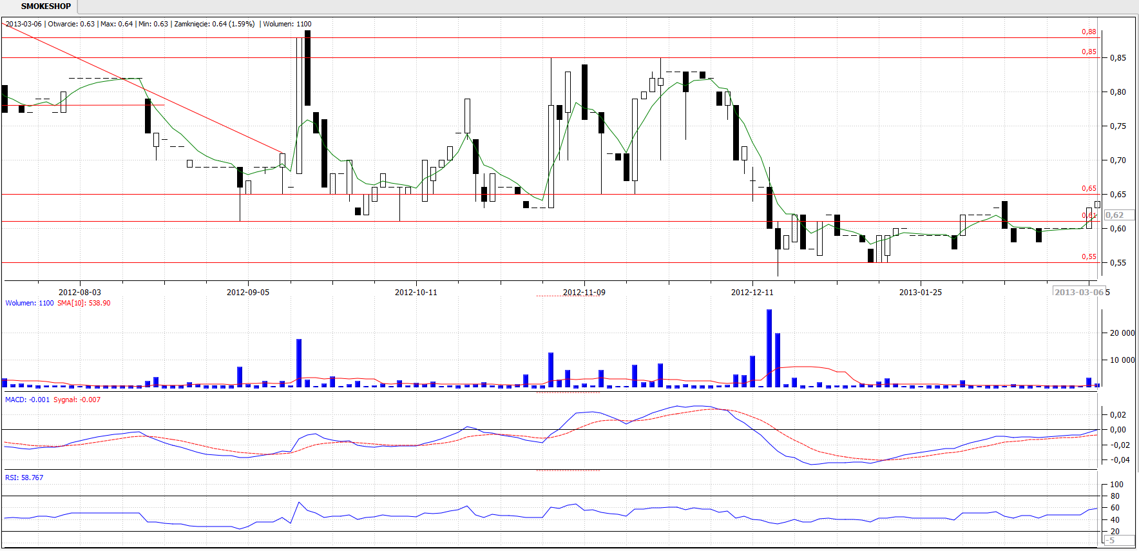Click the 2012-11-09 date label

coord(584,293)
